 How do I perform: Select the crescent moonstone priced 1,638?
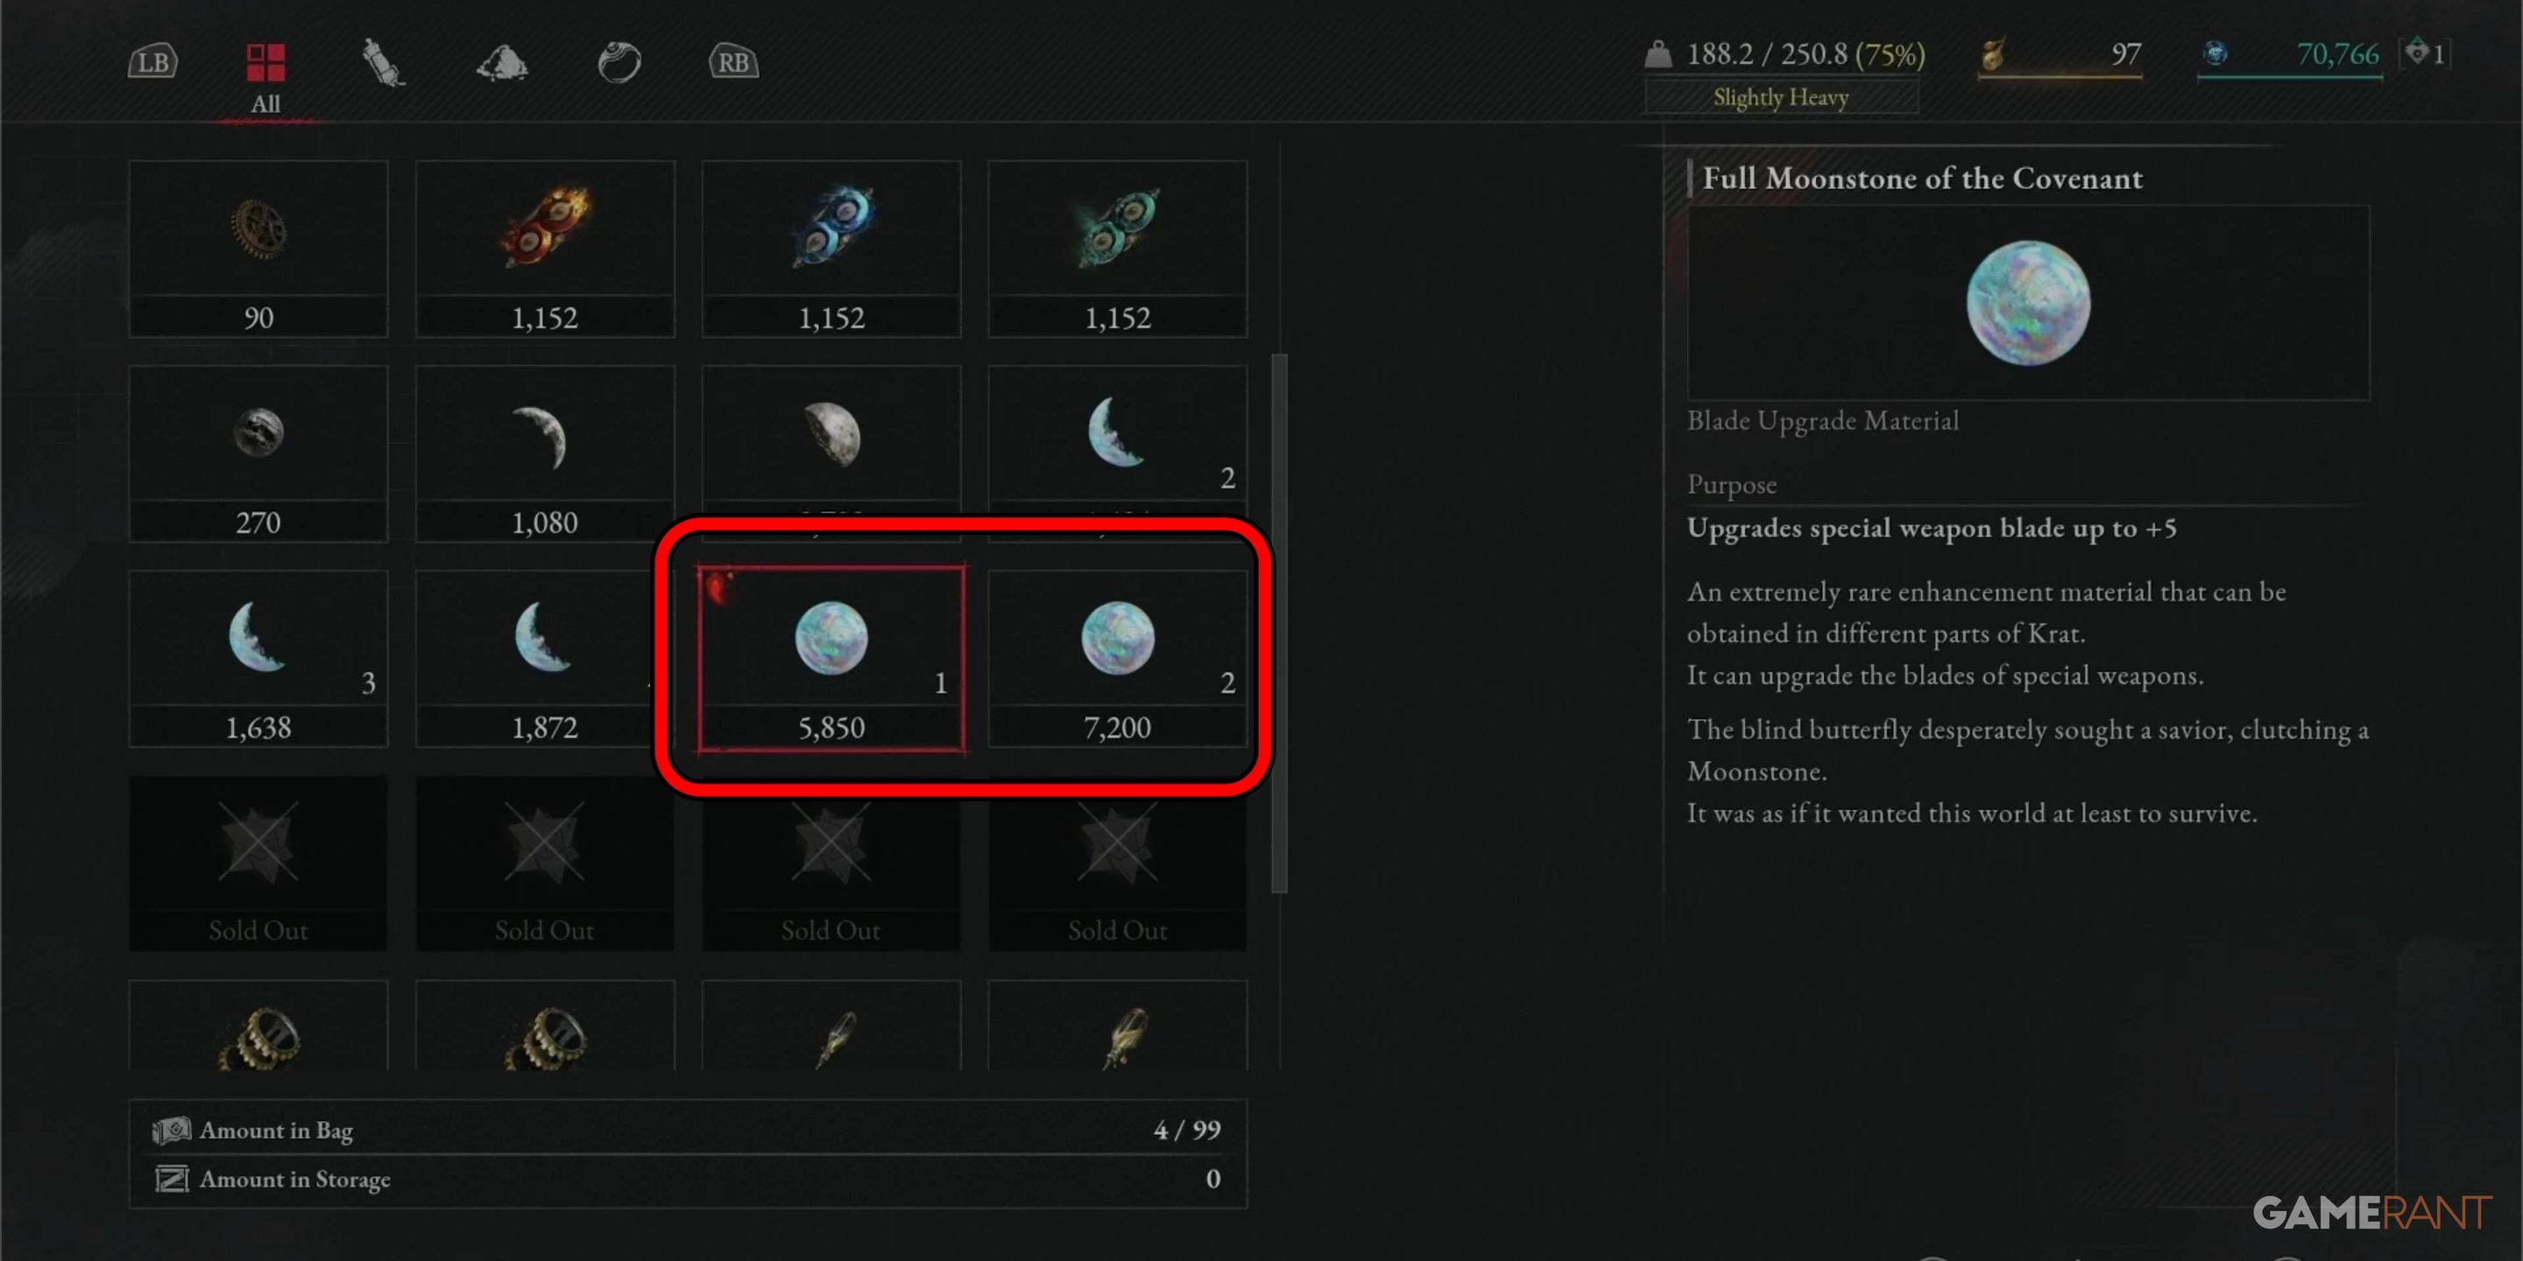pos(258,659)
